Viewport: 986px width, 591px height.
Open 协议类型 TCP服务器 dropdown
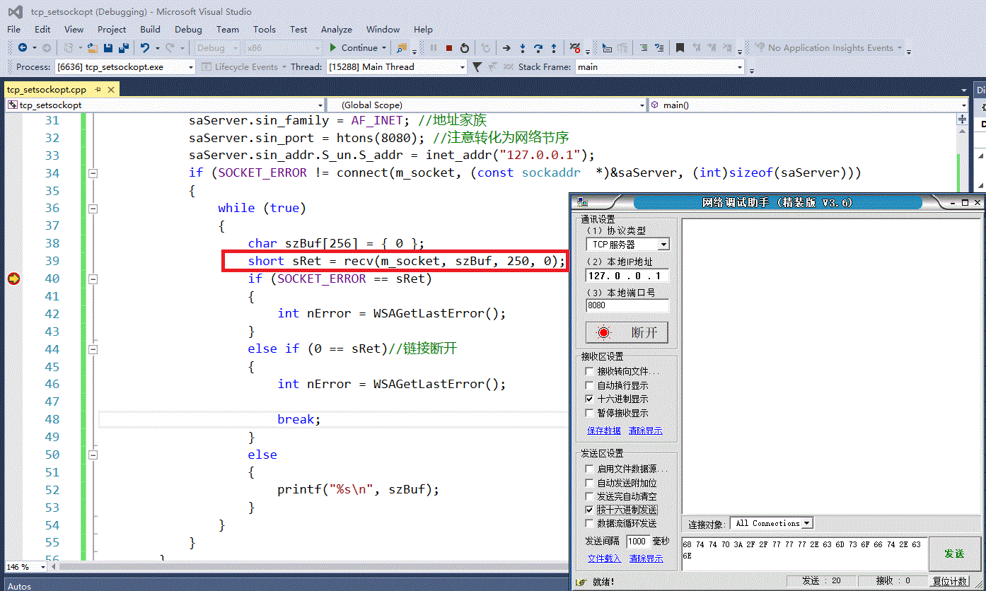click(663, 245)
